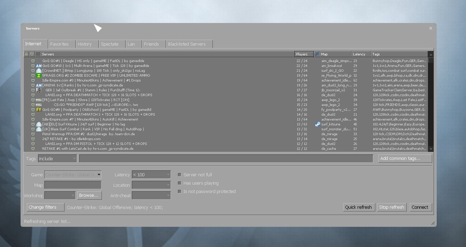
Task: Sort list by Latency column header
Action: click(x=361, y=54)
